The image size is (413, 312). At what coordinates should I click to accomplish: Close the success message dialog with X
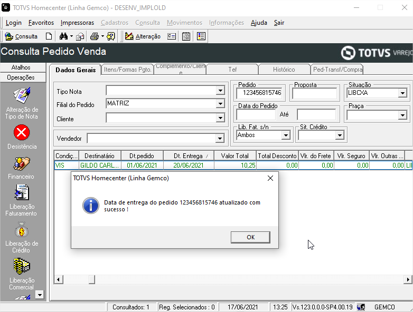270,178
